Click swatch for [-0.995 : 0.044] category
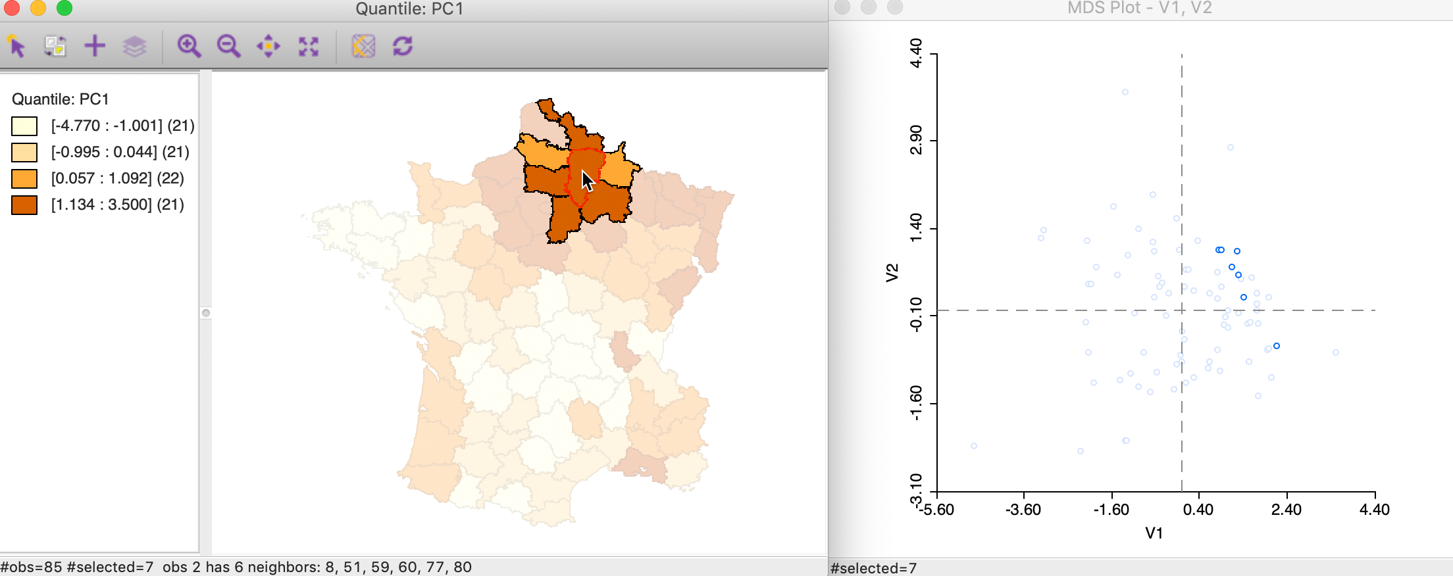This screenshot has height=576, width=1453. coord(24,152)
